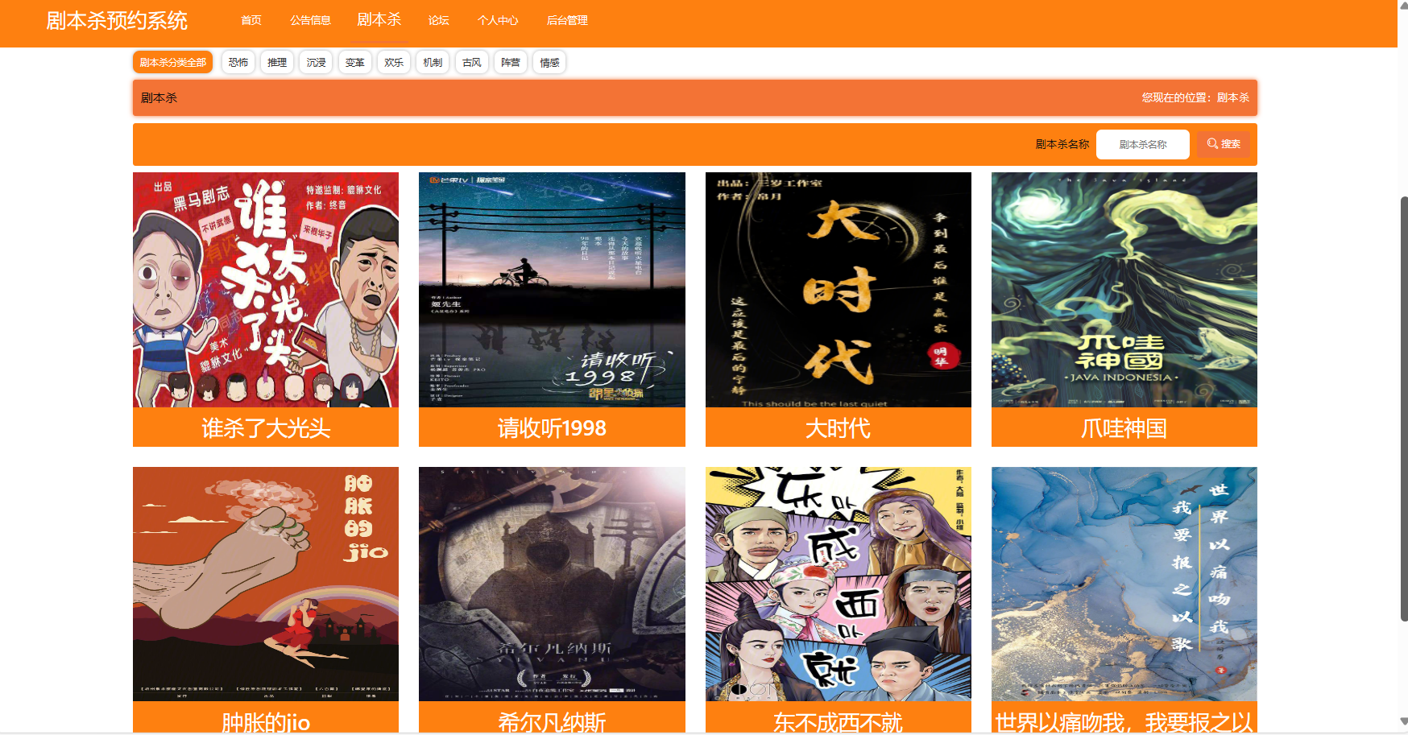Open the 希尔凡纳斯 poster image
The image size is (1408, 735).
pyautogui.click(x=552, y=584)
